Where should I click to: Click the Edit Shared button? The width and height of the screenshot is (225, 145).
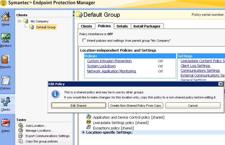pyautogui.click(x=79, y=106)
